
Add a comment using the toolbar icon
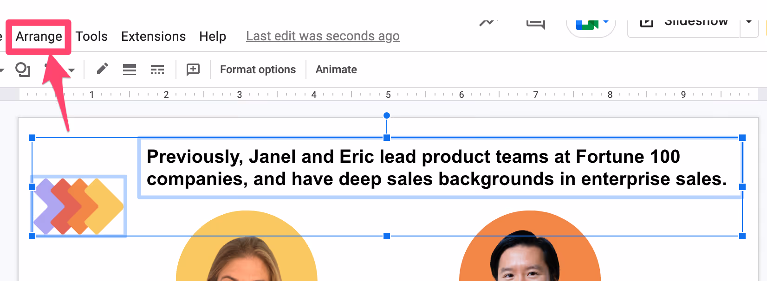click(193, 70)
